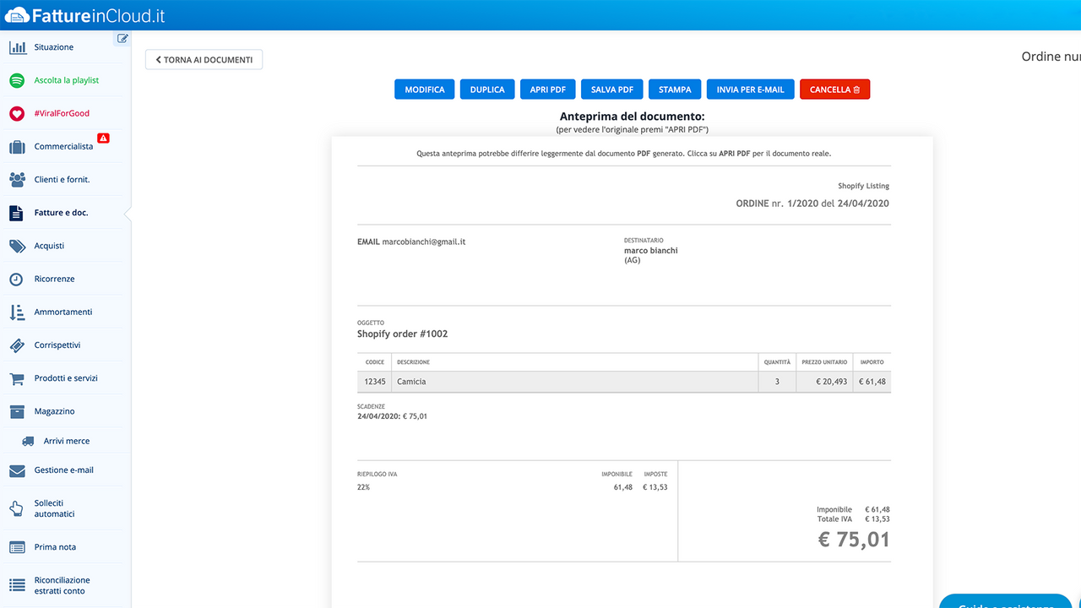Open the Ricorrenze clock icon
The width and height of the screenshot is (1081, 608).
click(x=18, y=278)
